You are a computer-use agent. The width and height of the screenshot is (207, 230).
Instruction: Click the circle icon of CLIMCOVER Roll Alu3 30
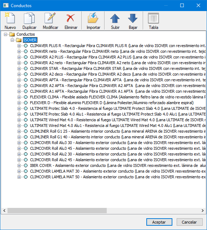click(x=26, y=143)
